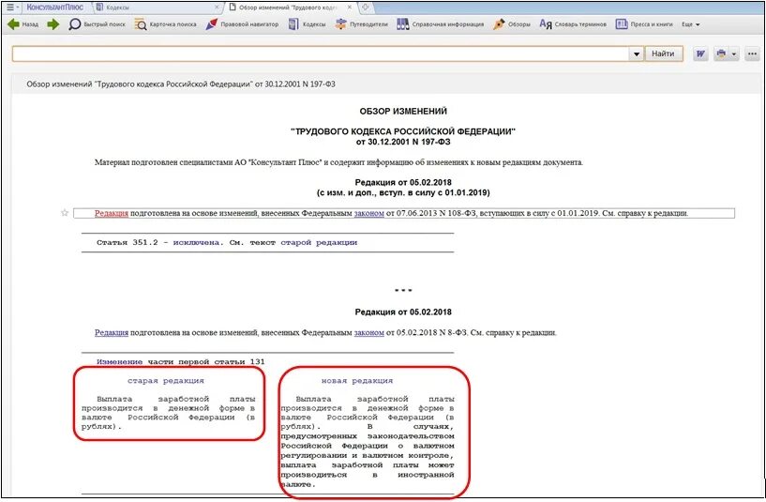Export document to Word

click(x=700, y=53)
